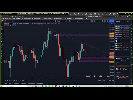Toggle auto scale option
Screen dimensions: 133x100
click(x=112, y=81)
